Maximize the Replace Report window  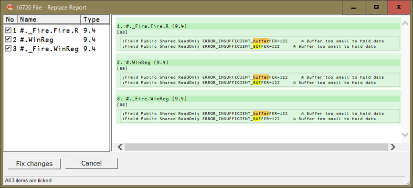click(x=376, y=7)
